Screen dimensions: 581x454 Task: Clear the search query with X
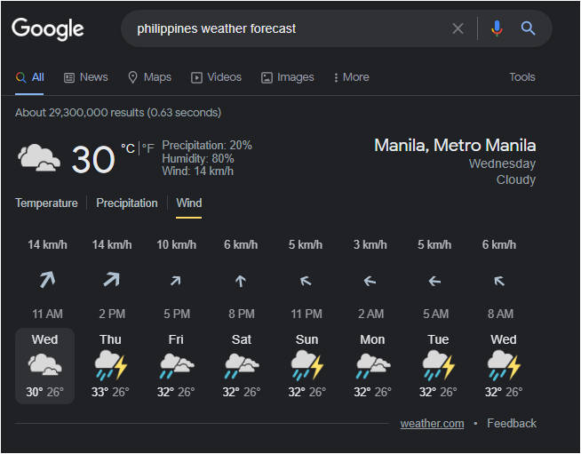coord(458,28)
